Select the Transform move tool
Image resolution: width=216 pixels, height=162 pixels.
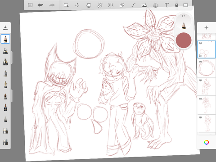click(x=77, y=5)
